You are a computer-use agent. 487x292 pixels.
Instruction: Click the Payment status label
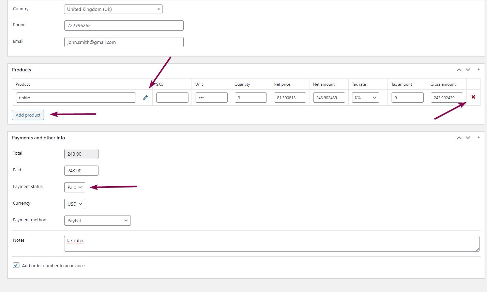28,187
